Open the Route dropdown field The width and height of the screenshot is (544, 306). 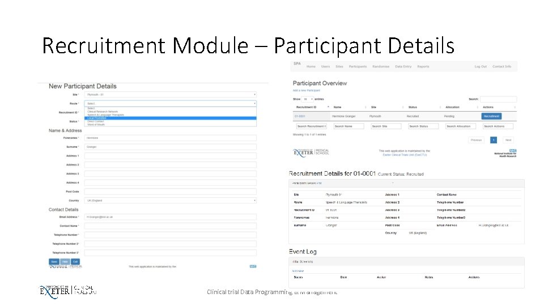coord(171,103)
